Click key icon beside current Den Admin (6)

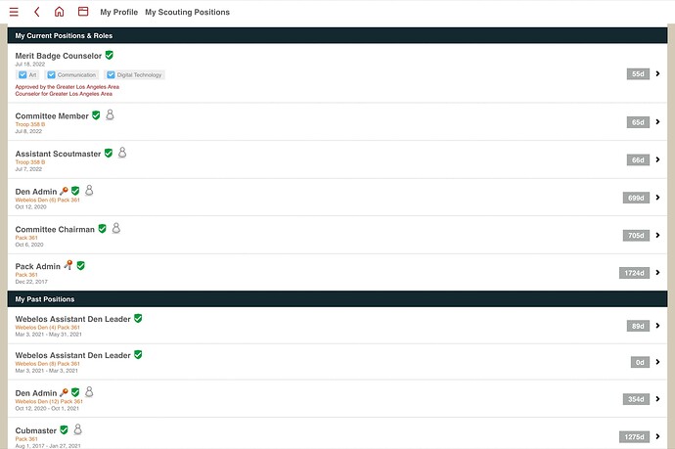64,191
